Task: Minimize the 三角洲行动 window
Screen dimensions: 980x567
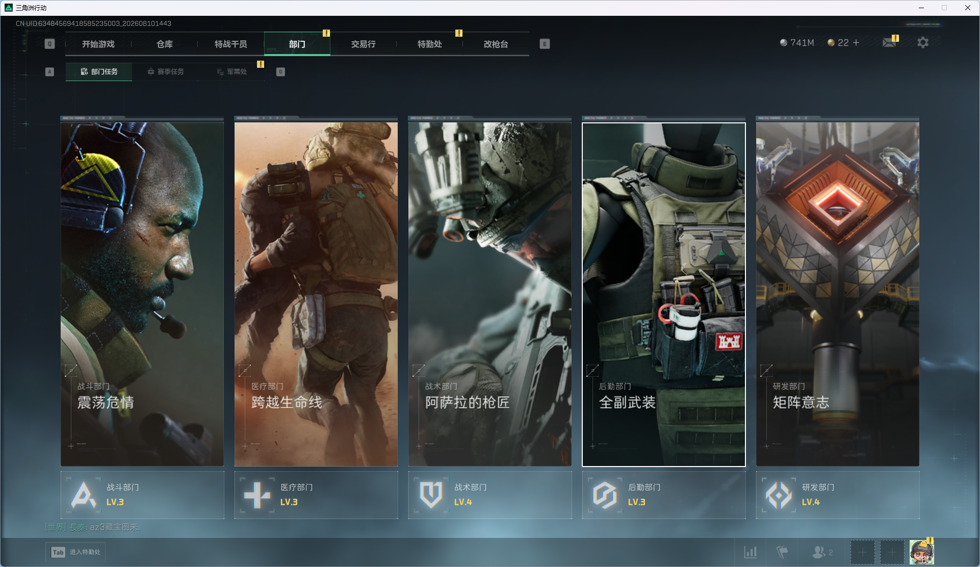Action: [x=921, y=8]
